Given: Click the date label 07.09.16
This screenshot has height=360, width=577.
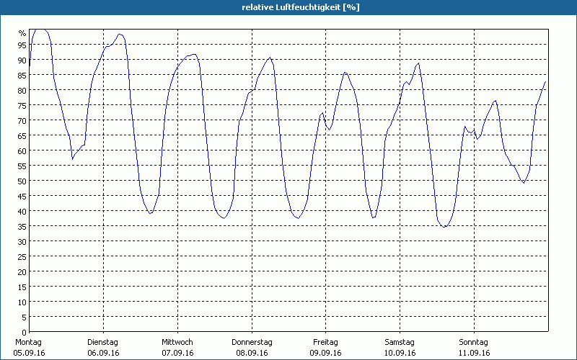Looking at the screenshot, I should [x=177, y=353].
